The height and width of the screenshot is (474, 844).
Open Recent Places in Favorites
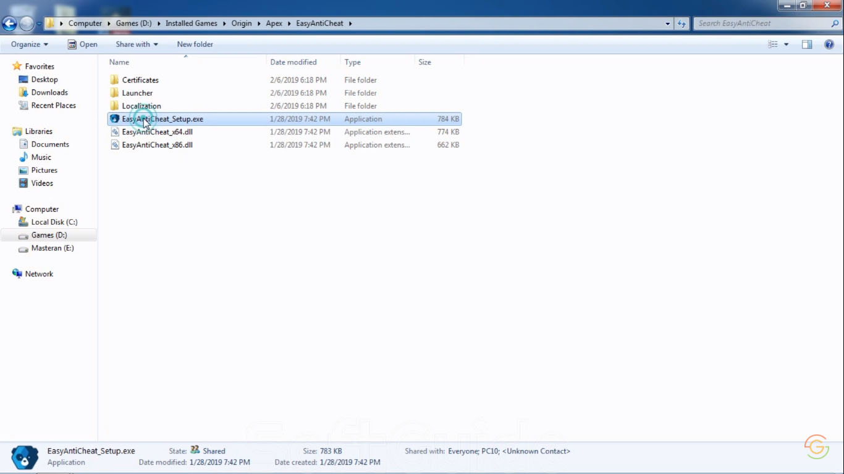point(54,106)
